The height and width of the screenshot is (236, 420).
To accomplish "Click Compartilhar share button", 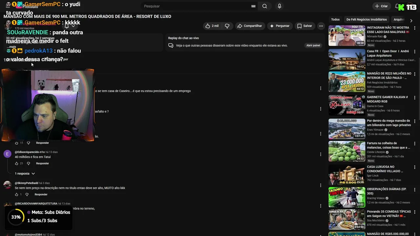I will [250, 26].
